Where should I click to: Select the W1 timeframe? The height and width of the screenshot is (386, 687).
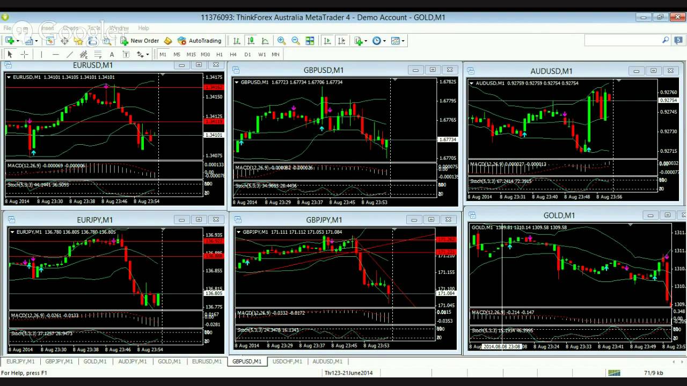point(262,54)
